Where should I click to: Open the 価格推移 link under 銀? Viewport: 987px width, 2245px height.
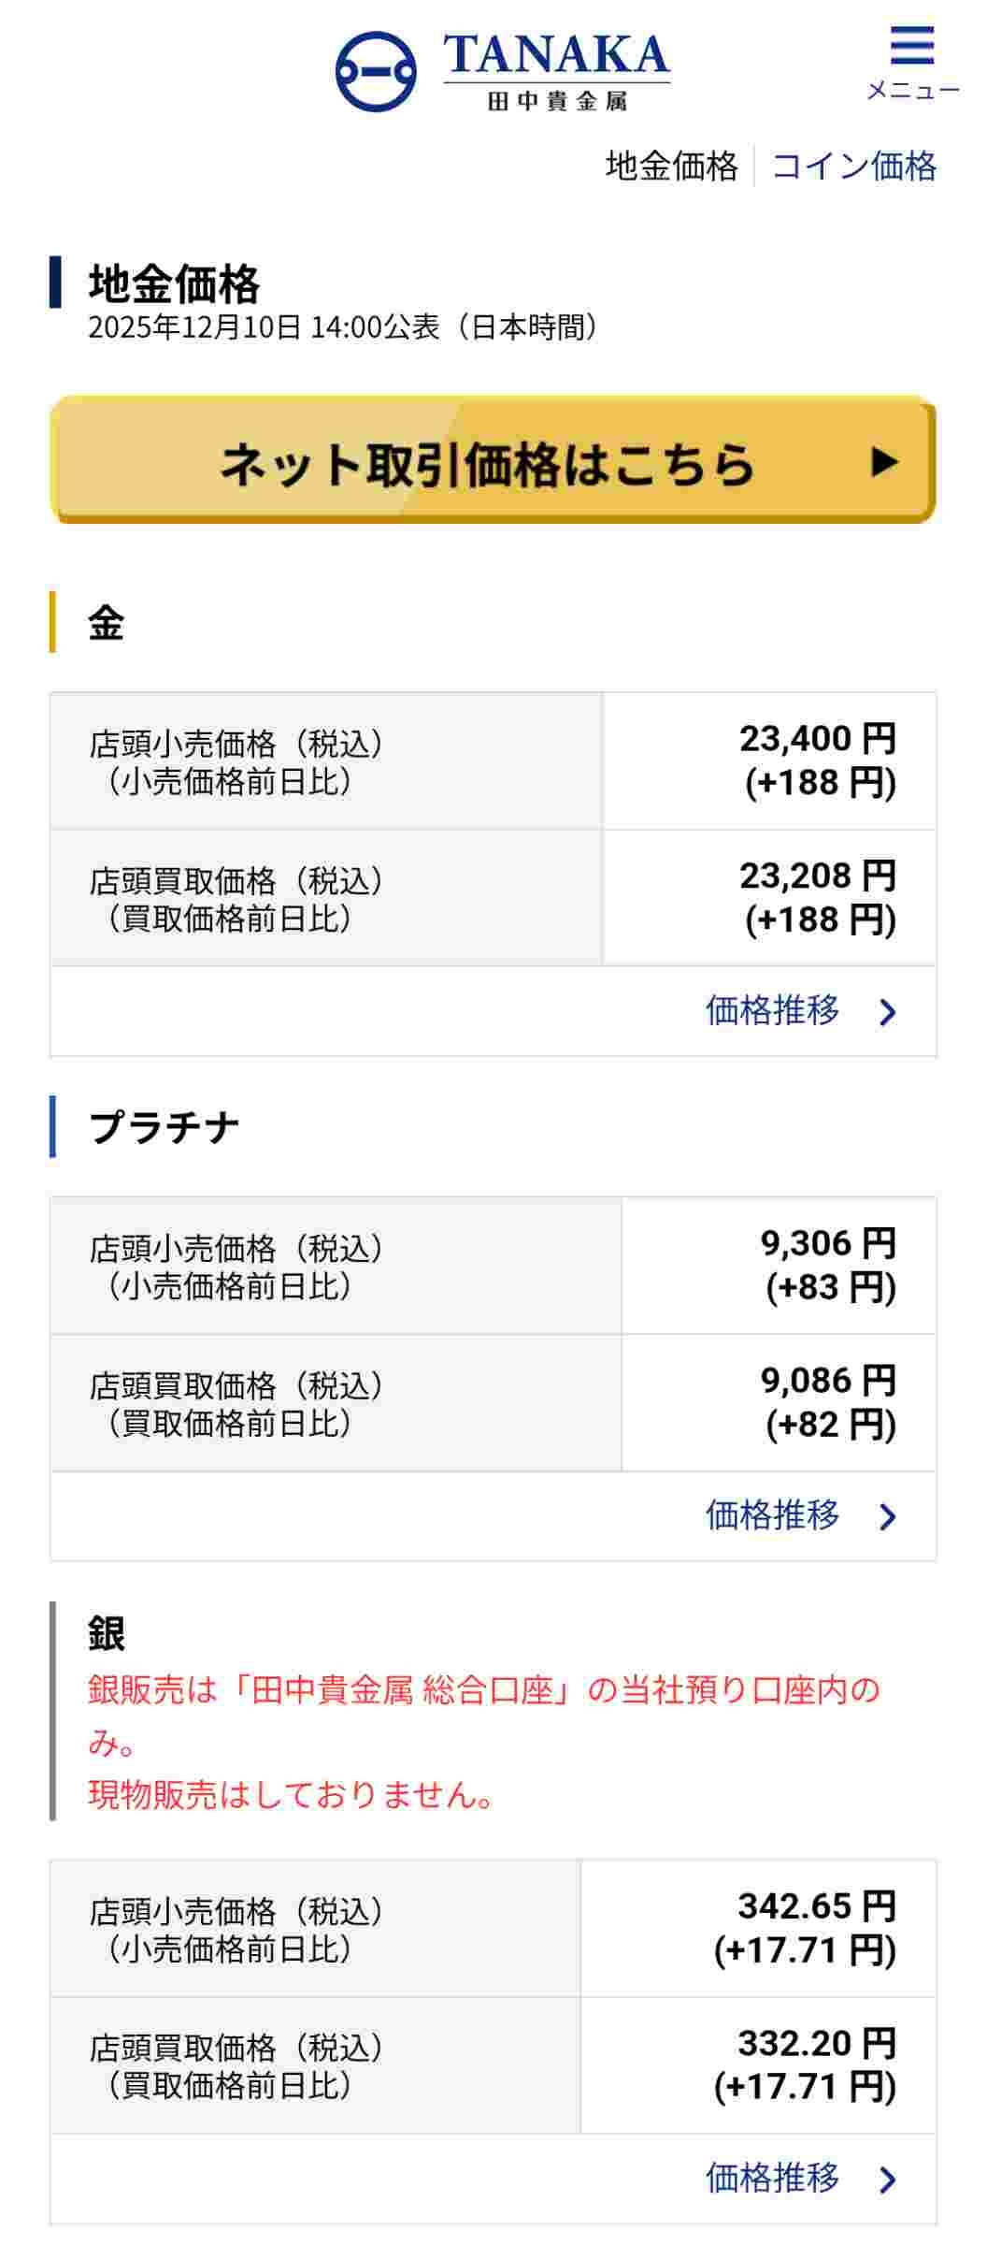point(772,2179)
